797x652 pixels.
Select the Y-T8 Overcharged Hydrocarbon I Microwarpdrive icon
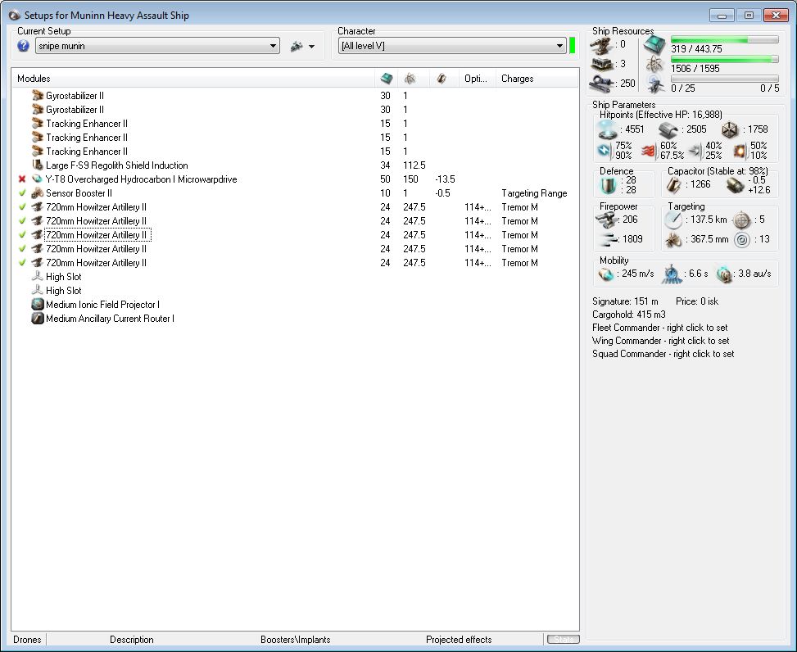[37, 179]
